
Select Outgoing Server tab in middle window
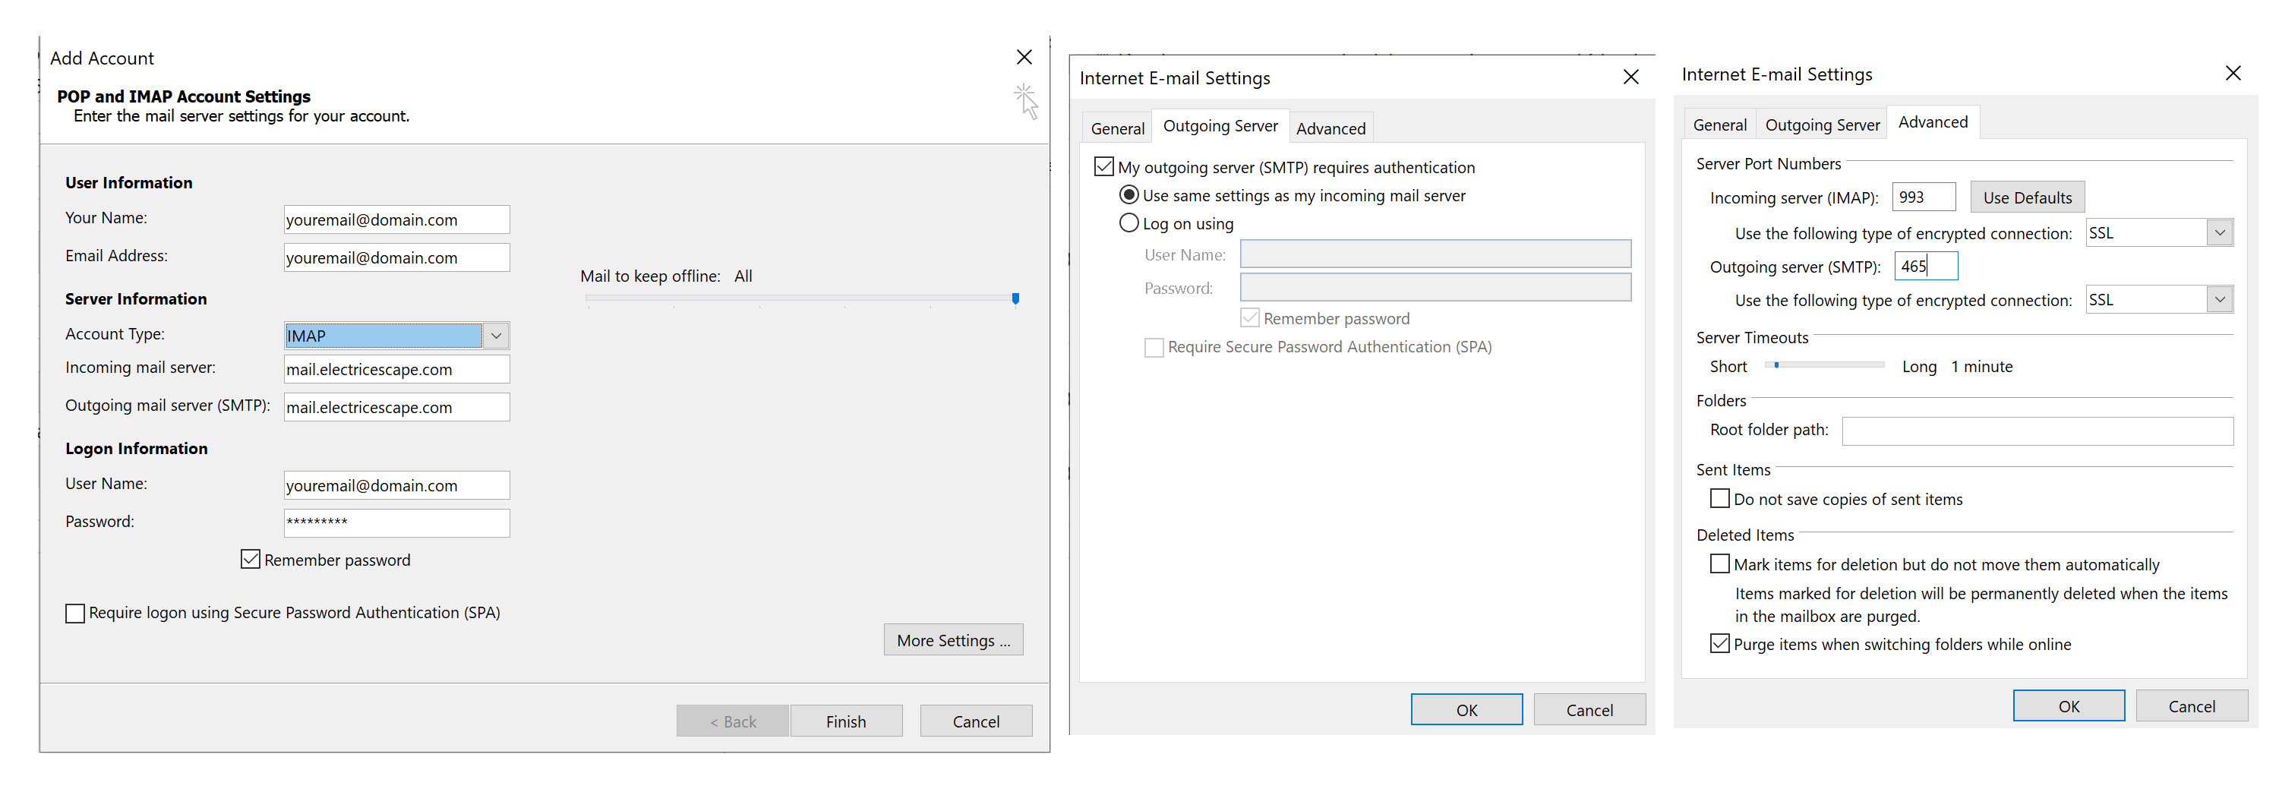1220,125
